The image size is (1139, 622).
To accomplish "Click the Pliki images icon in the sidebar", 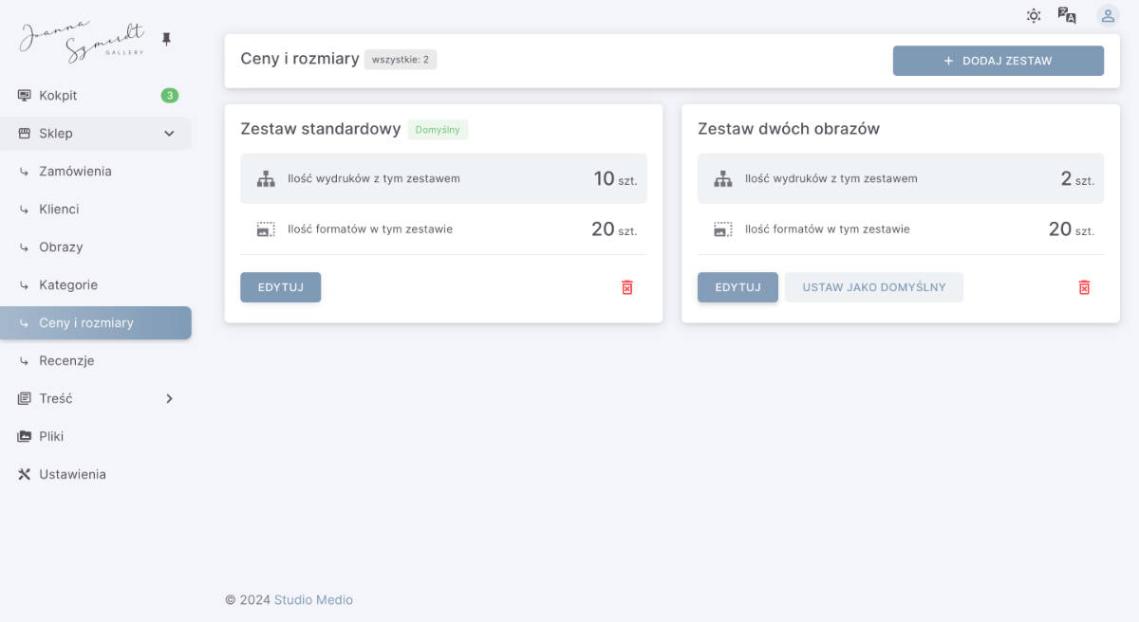I will pyautogui.click(x=25, y=437).
